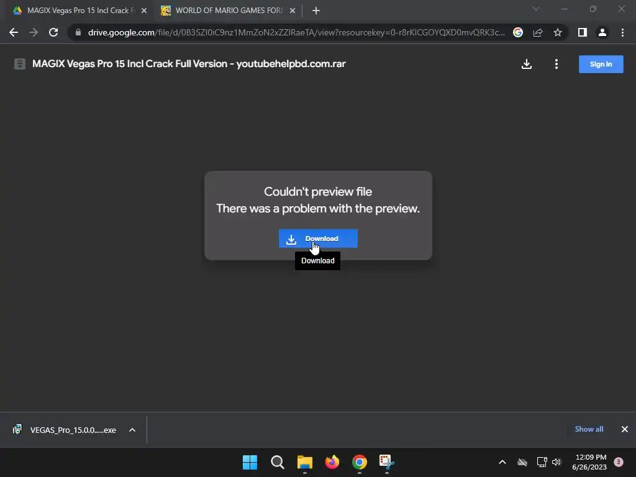Screen dimensions: 636x477
Task: Close the MAGIX Vegas Pro tab
Action: click(144, 11)
